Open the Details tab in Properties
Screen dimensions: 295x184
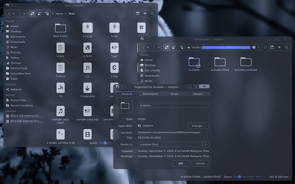198,94
